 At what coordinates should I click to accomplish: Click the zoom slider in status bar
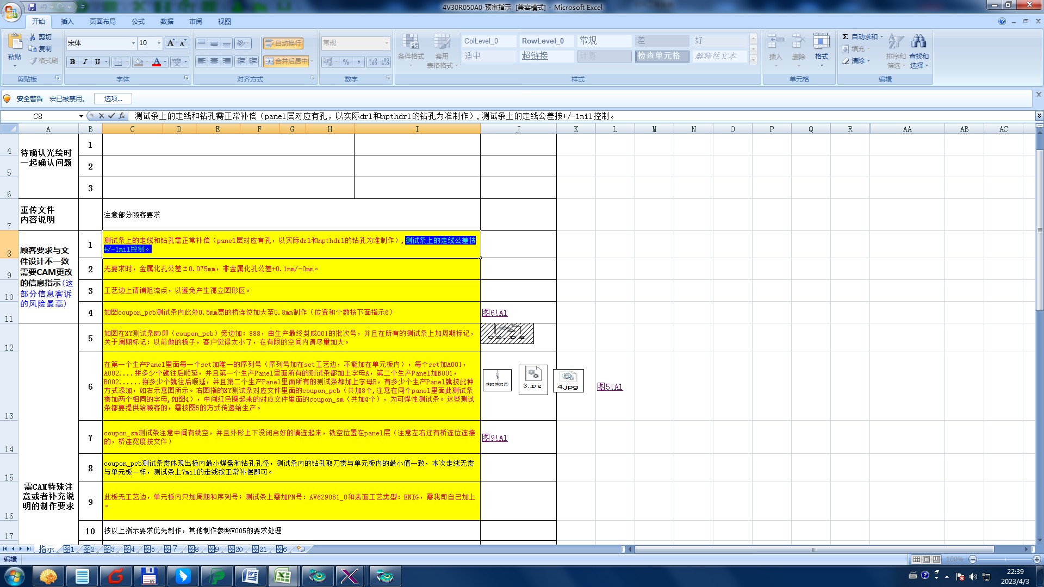tap(1005, 559)
